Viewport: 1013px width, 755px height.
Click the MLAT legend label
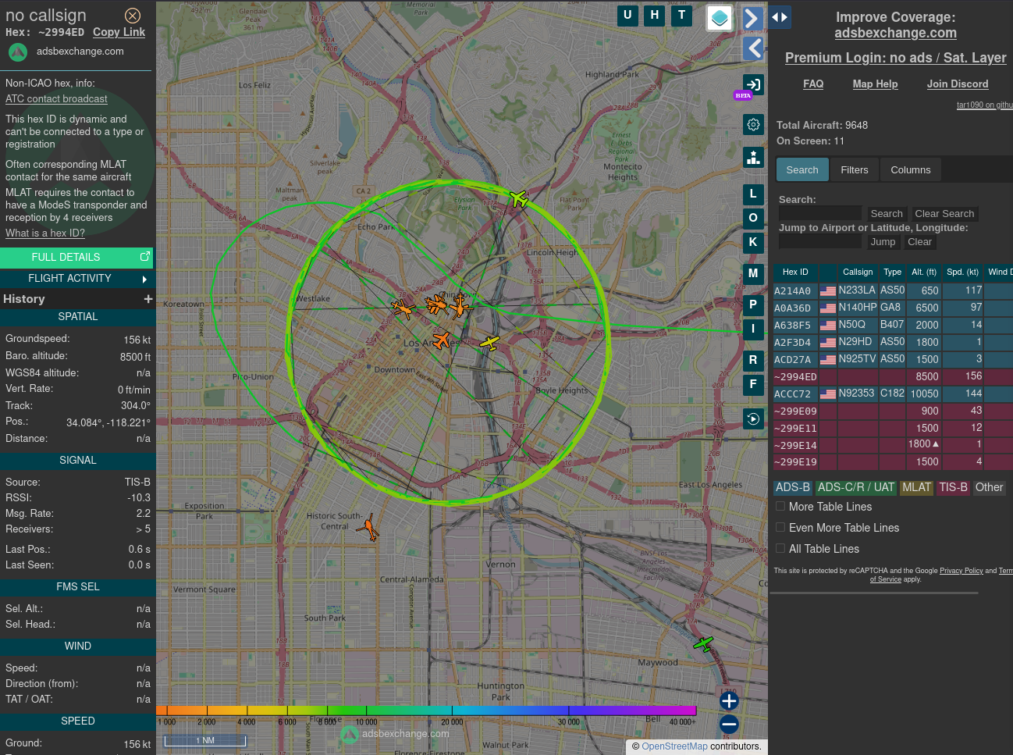pos(916,487)
